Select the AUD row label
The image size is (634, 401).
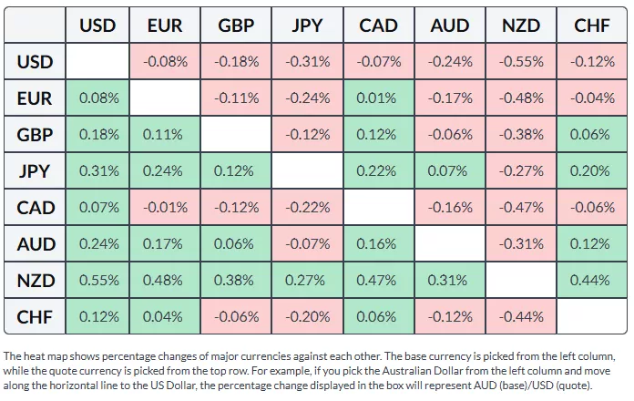point(36,244)
